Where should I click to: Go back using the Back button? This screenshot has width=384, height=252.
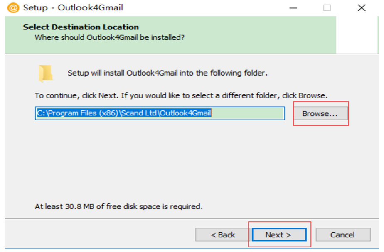tap(223, 235)
